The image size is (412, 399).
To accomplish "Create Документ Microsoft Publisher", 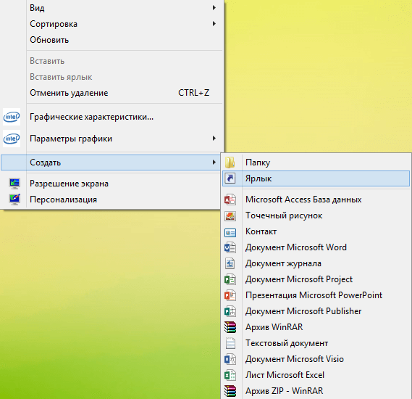I will coord(316,311).
